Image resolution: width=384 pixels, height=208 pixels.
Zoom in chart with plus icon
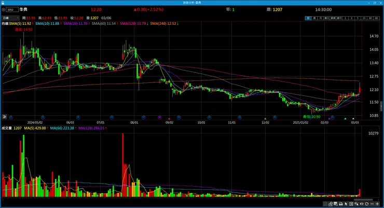coord(377,204)
